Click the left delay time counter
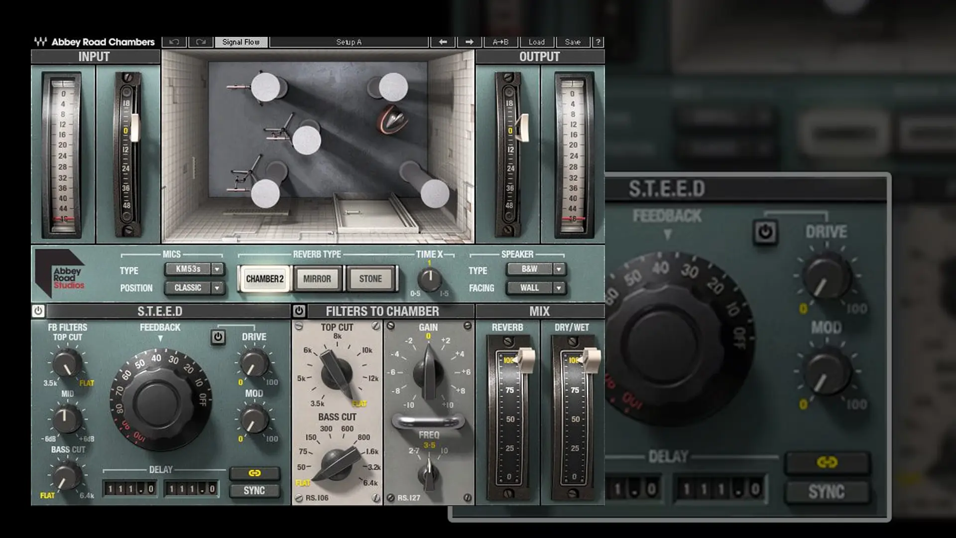 tap(131, 489)
